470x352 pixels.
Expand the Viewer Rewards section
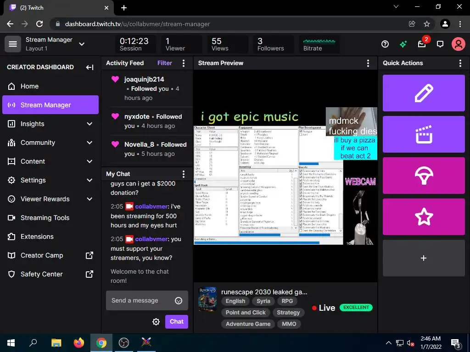[90, 199]
